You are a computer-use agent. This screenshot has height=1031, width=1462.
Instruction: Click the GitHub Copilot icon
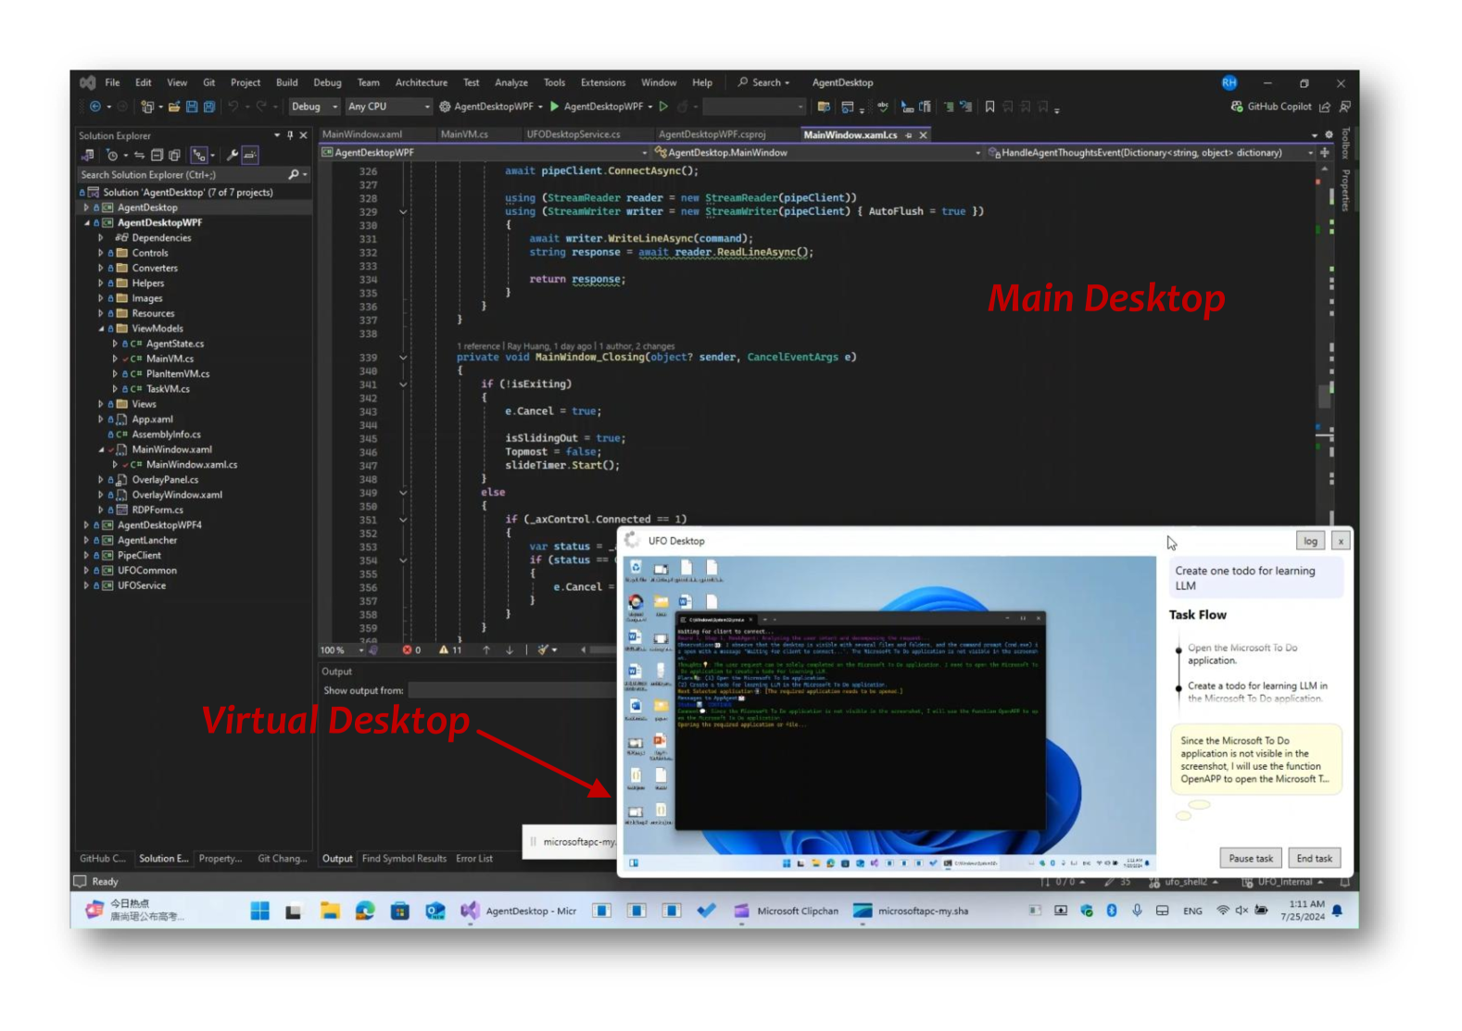point(1236,107)
